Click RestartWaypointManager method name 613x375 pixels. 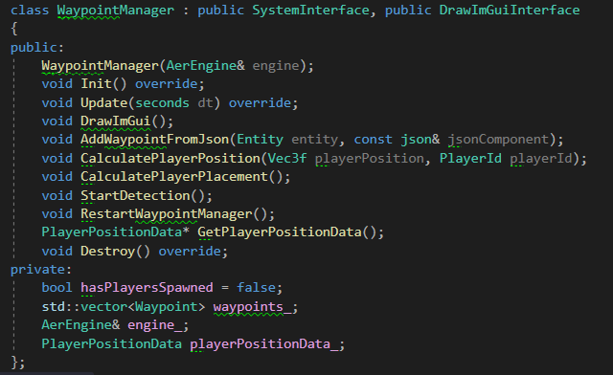[166, 213]
